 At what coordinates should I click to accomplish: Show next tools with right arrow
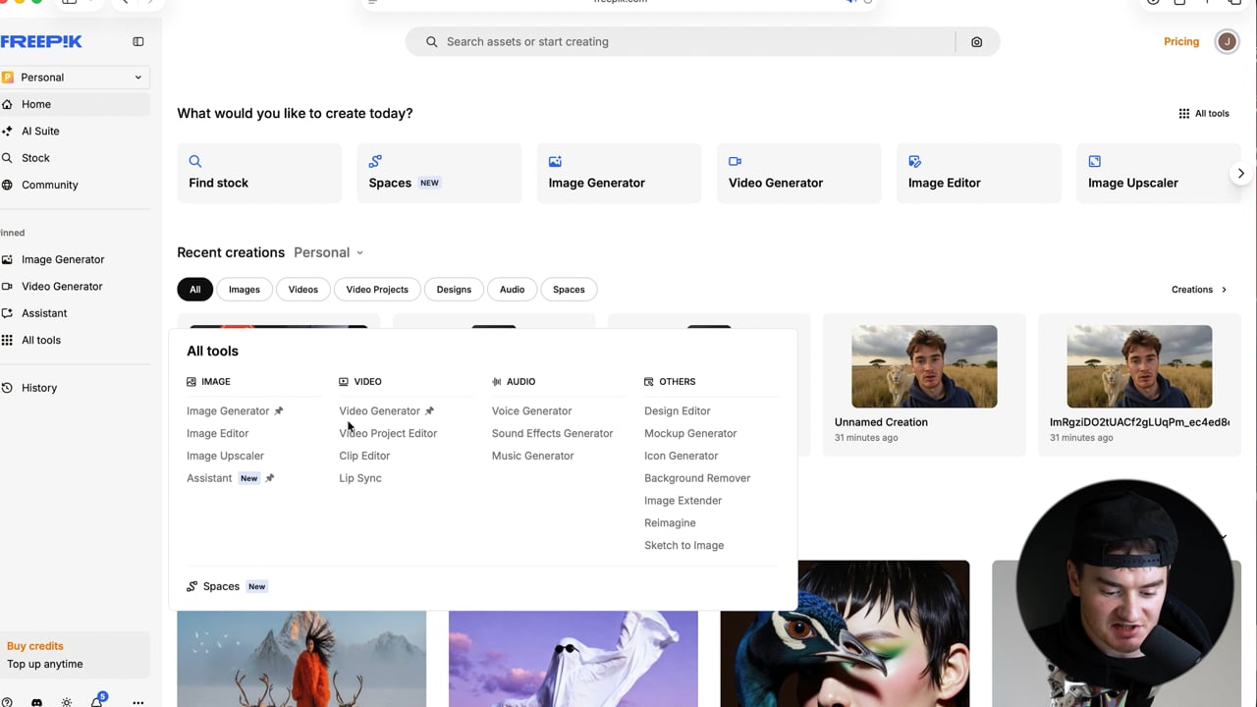pyautogui.click(x=1240, y=173)
